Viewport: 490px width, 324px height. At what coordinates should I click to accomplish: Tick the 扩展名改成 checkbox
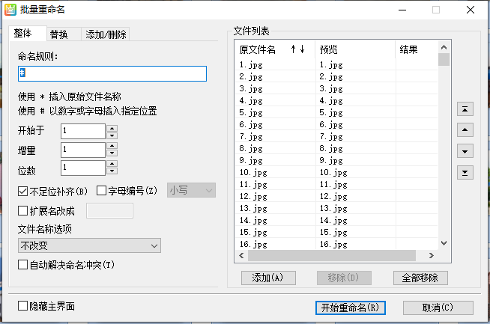pyautogui.click(x=22, y=211)
